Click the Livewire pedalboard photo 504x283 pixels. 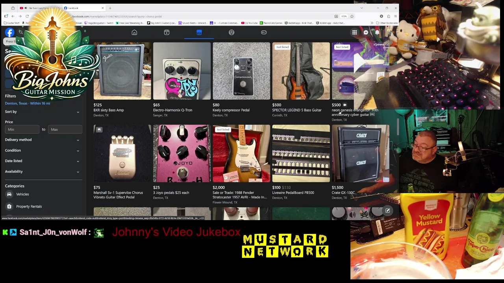[301, 153]
